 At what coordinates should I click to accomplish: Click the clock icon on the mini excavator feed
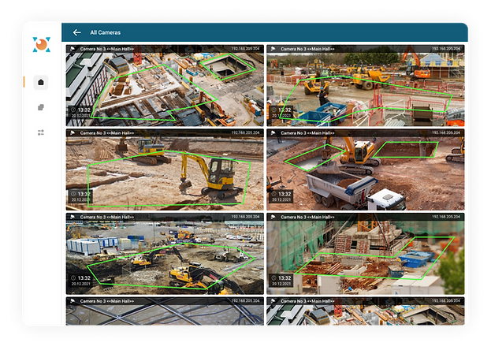click(73, 194)
